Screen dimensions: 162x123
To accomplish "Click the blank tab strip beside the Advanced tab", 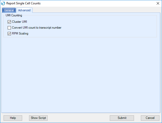I will click(x=96, y=10).
